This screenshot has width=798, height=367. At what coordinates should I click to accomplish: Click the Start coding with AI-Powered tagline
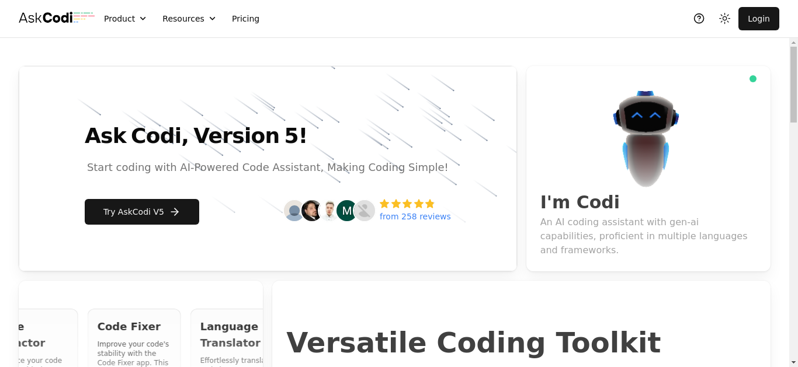click(x=268, y=167)
